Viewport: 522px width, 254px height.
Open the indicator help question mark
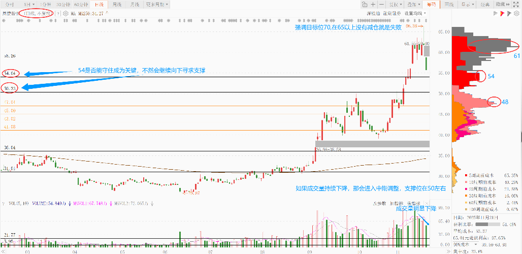[x=58, y=14]
